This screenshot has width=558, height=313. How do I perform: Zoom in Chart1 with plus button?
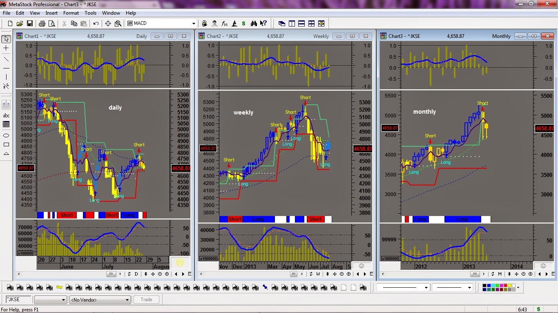pos(167,274)
